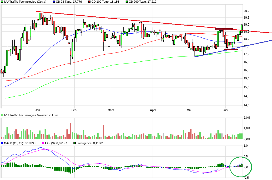The height and width of the screenshot is (180, 272).
Task: Click the 18,0 price axis value
Action: tap(247, 39)
